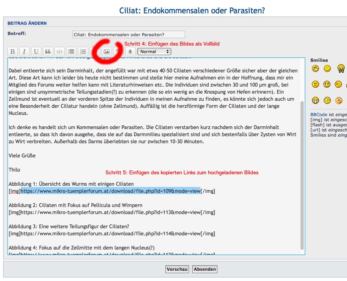Image resolution: width=347 pixels, height=281 pixels.
Task: Toggle bold formatting in the toolbar
Action: click(13, 52)
